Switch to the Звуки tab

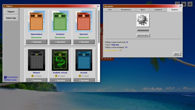pos(143,10)
